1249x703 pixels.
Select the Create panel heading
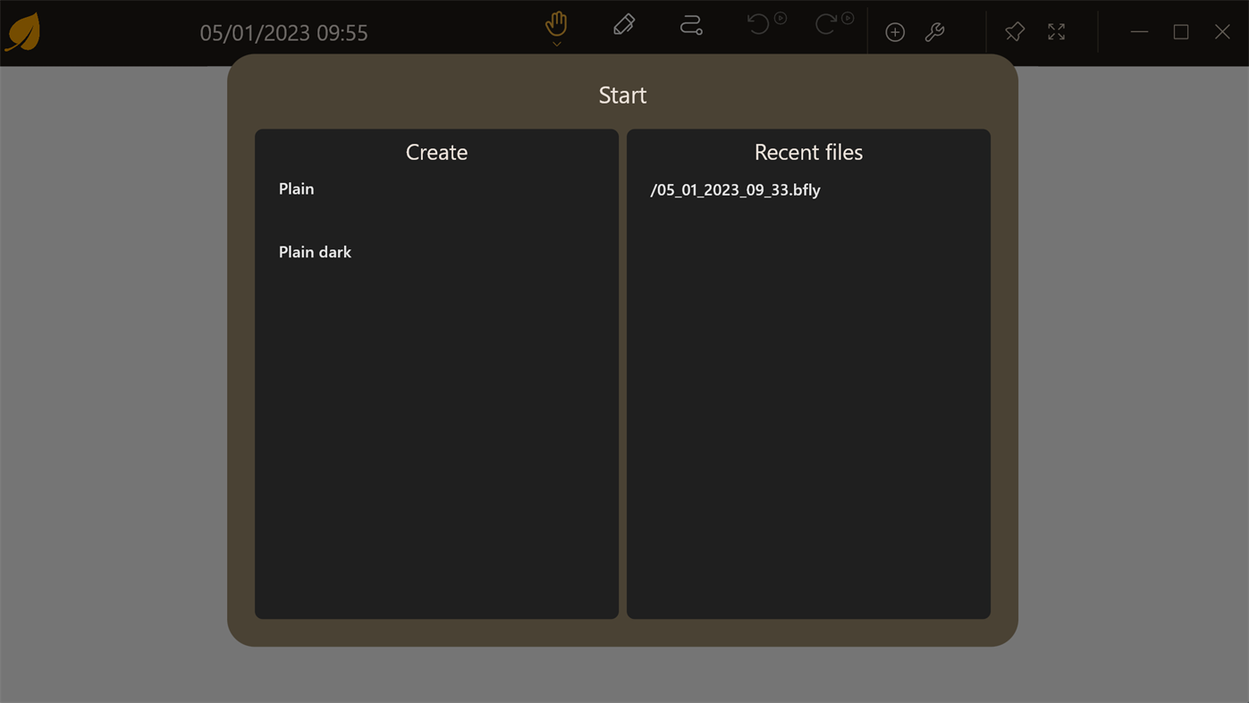click(x=435, y=152)
